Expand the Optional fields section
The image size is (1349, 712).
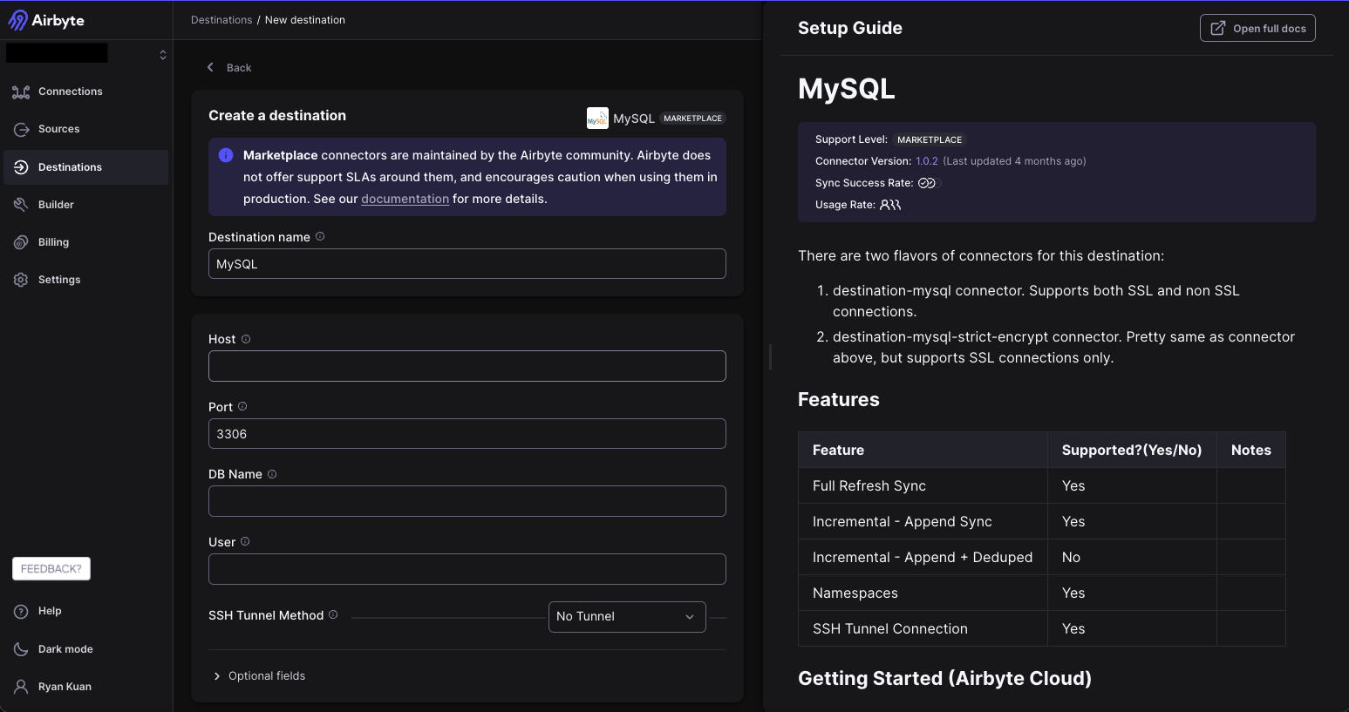pyautogui.click(x=259, y=675)
